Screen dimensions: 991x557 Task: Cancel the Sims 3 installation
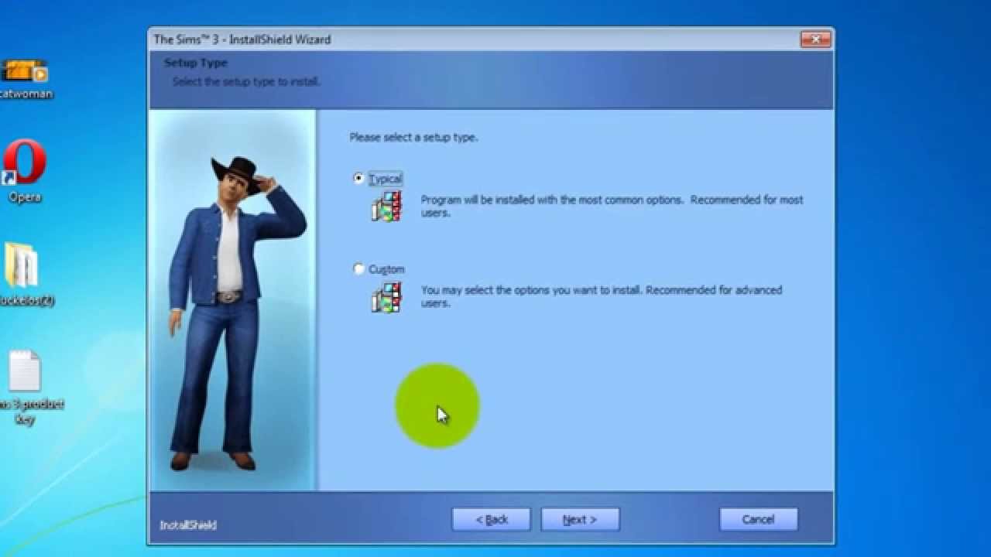pos(758,519)
